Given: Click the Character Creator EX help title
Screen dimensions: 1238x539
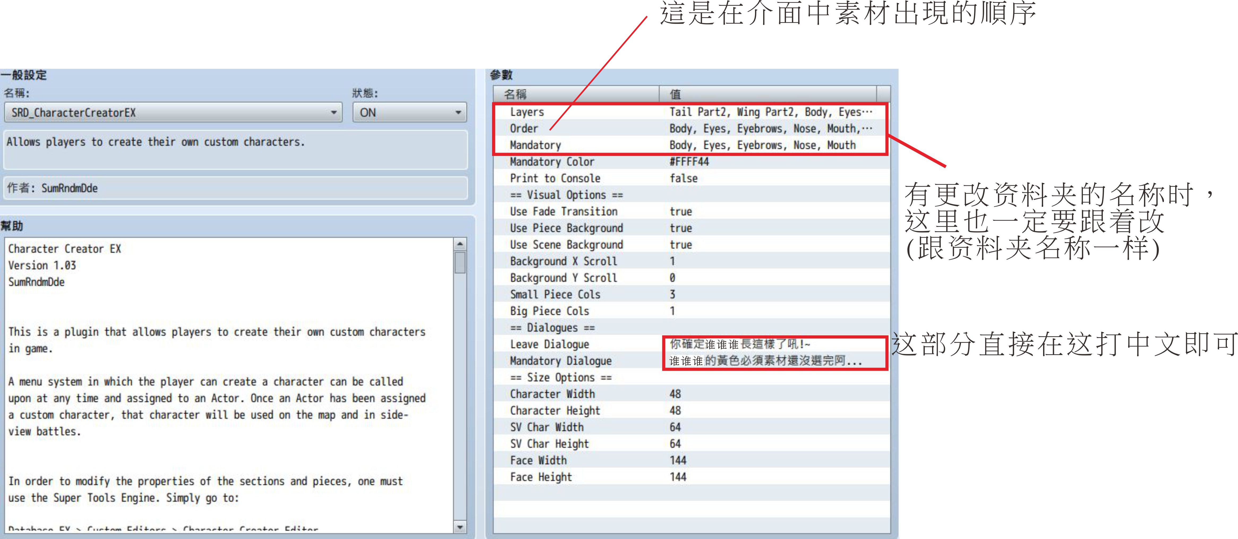Looking at the screenshot, I should (65, 249).
